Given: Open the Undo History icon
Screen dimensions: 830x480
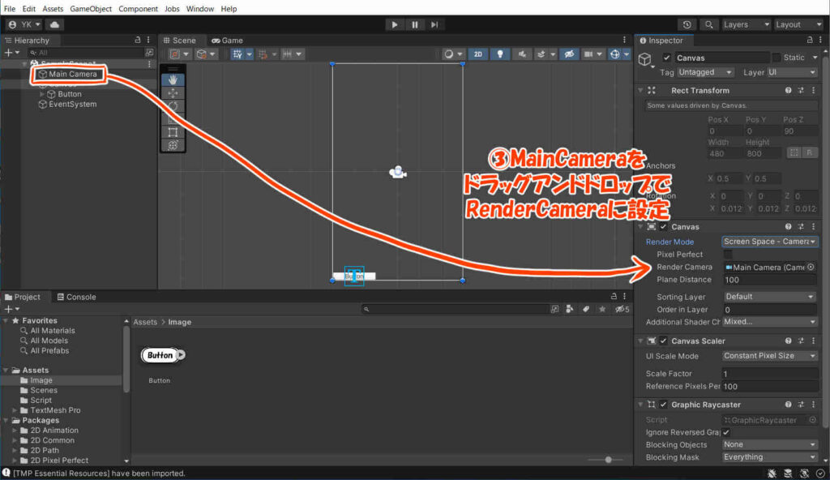Looking at the screenshot, I should point(687,24).
